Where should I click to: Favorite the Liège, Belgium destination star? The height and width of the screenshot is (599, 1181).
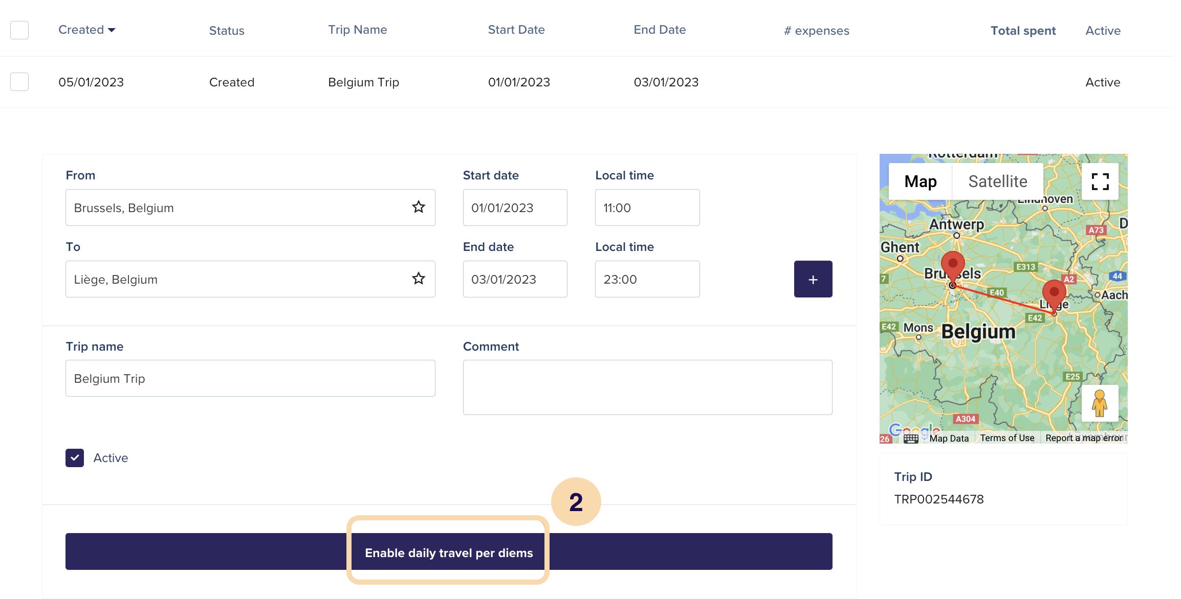click(x=418, y=279)
